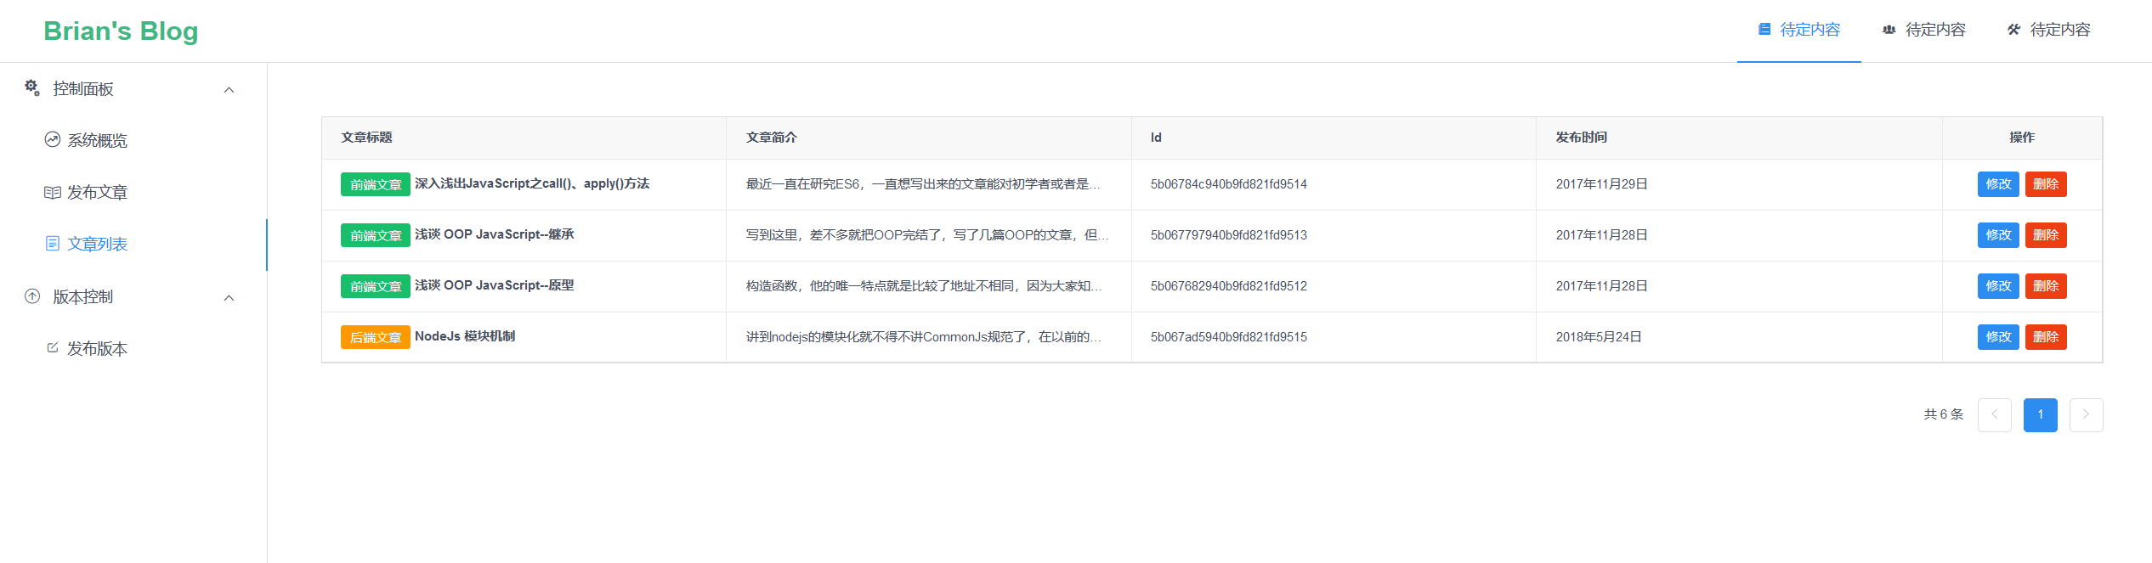Click title 浅谈 OOP JavaScript--原型
The image size is (2152, 563).
click(x=495, y=285)
